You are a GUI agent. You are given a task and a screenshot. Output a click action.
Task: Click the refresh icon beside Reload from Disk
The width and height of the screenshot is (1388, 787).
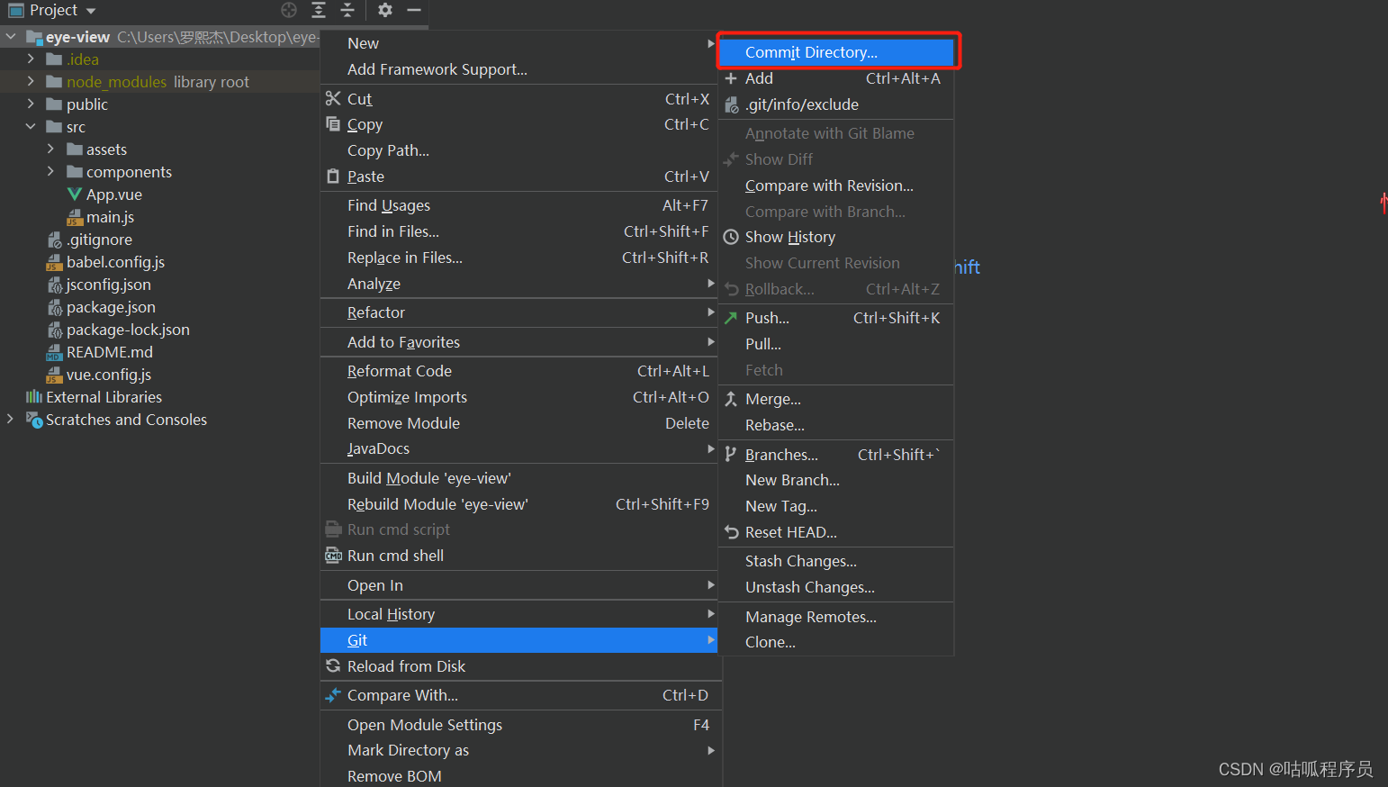(x=333, y=665)
